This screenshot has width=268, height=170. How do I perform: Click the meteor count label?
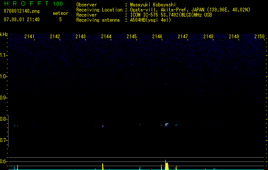click(x=61, y=13)
